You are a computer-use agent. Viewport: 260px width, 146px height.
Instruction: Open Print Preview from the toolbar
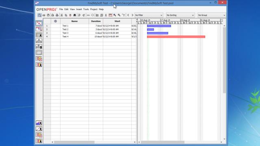click(x=57, y=15)
